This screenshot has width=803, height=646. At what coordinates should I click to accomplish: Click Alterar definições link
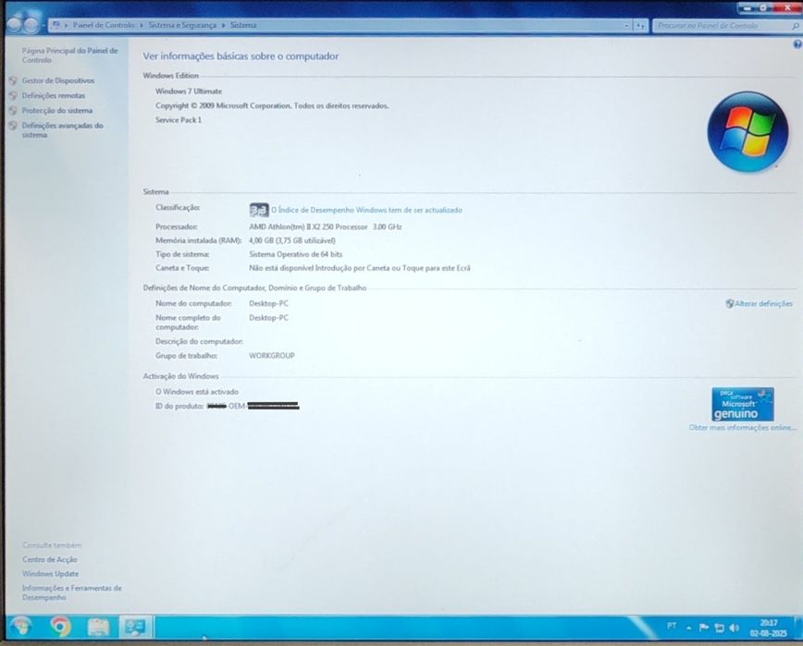(x=763, y=304)
